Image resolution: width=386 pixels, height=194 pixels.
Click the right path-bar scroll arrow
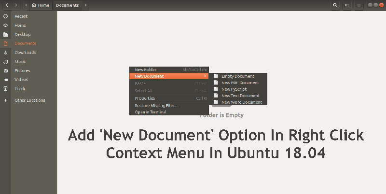coord(85,5)
